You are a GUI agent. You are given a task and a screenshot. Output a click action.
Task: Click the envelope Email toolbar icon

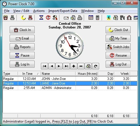(x=66, y=18)
